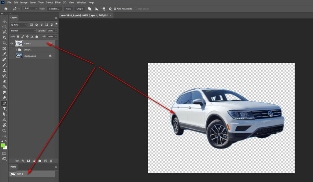
Task: Select the Move tool
Action: click(x=4, y=21)
